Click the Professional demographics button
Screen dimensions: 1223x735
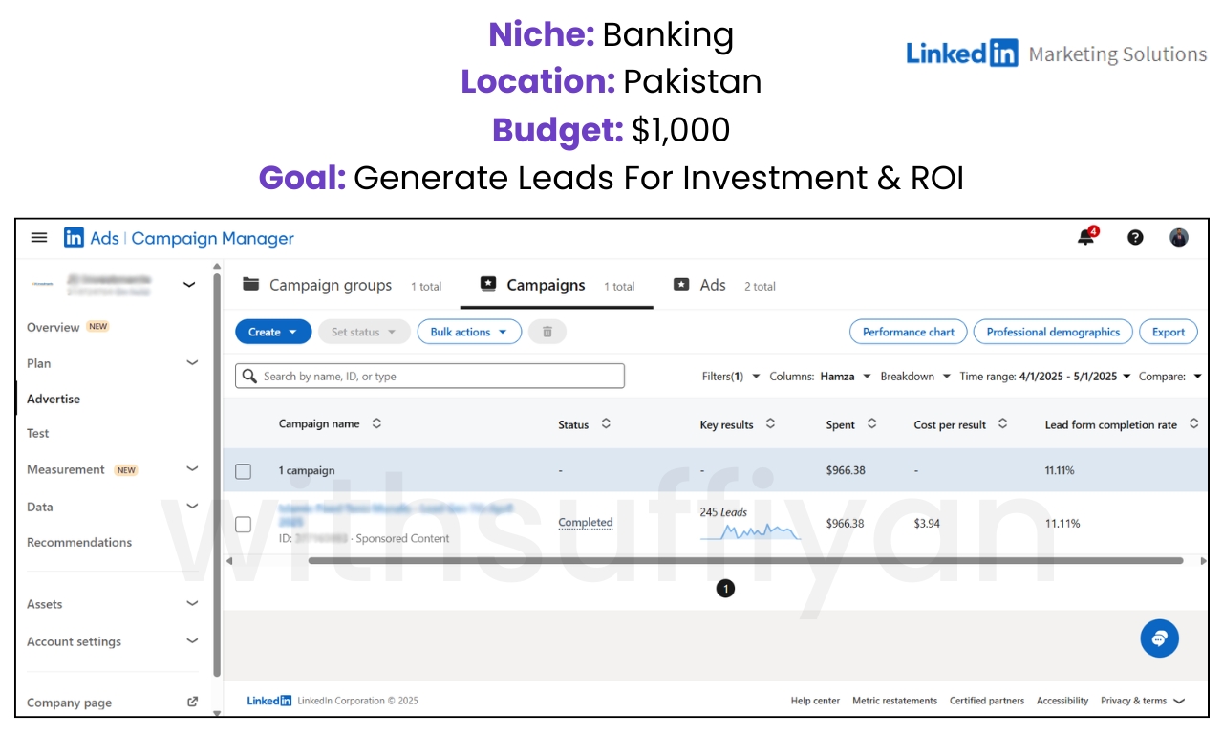(x=1053, y=332)
